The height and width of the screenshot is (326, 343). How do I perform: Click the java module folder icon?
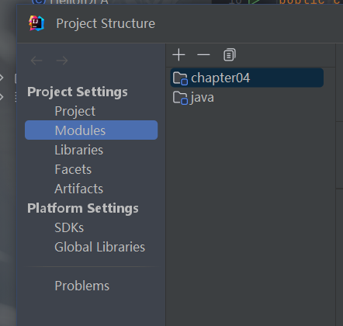pyautogui.click(x=180, y=98)
